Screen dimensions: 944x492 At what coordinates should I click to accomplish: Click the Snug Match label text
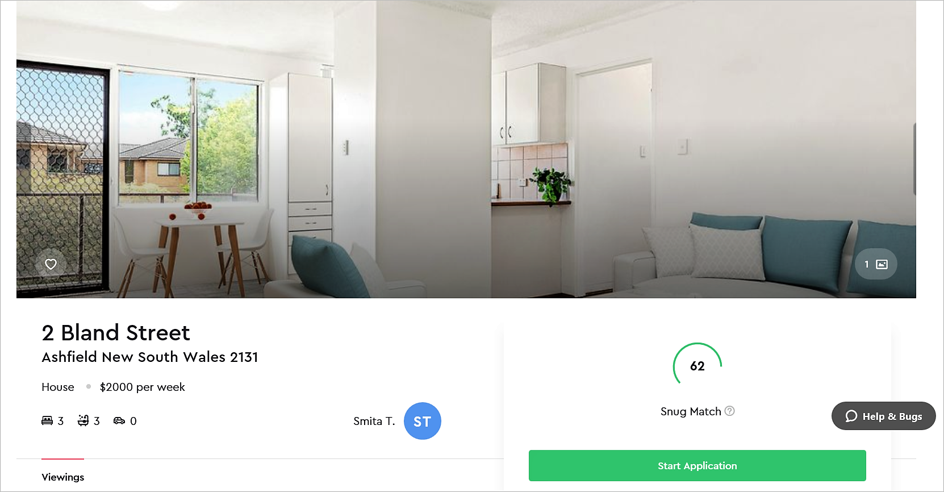[x=691, y=411]
